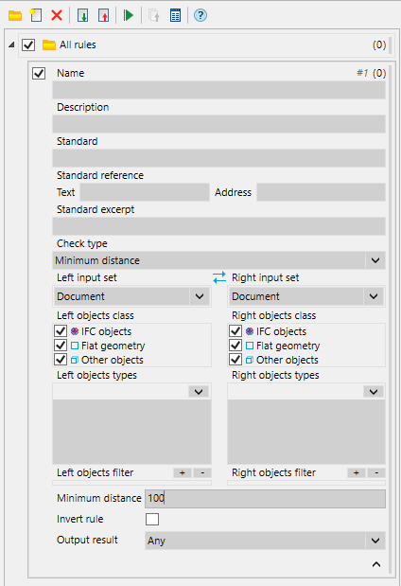Viewport: 401px width, 586px height.
Task: Open the Output result dropdown
Action: tap(375, 541)
